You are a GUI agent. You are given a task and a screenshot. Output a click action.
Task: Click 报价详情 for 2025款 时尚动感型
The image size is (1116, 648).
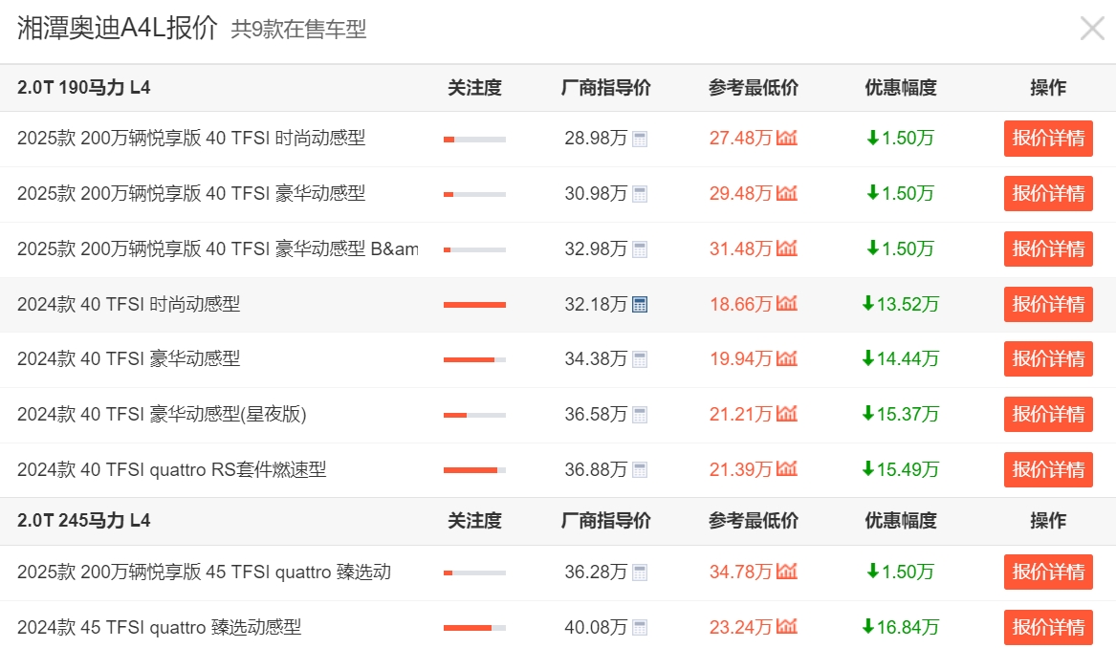(x=1048, y=138)
